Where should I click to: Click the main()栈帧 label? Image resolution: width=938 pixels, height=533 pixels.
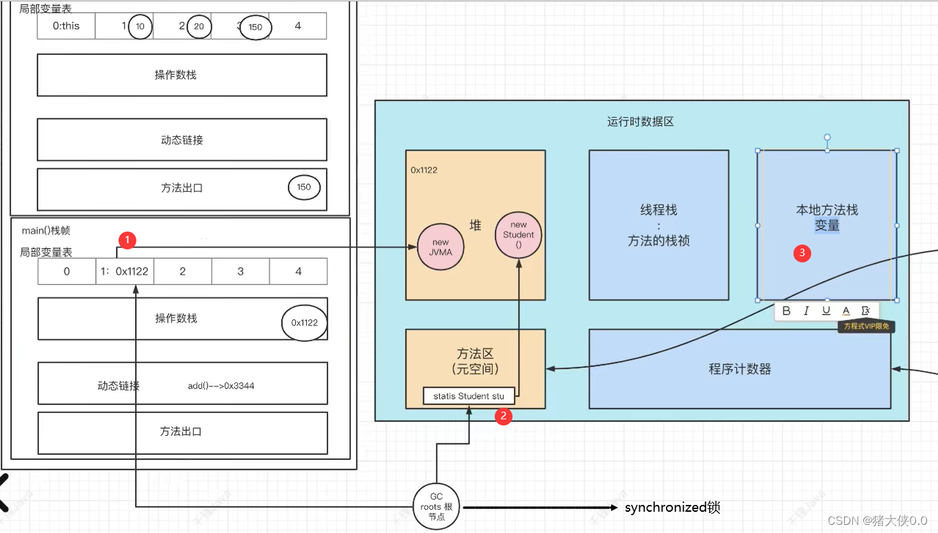tap(46, 231)
